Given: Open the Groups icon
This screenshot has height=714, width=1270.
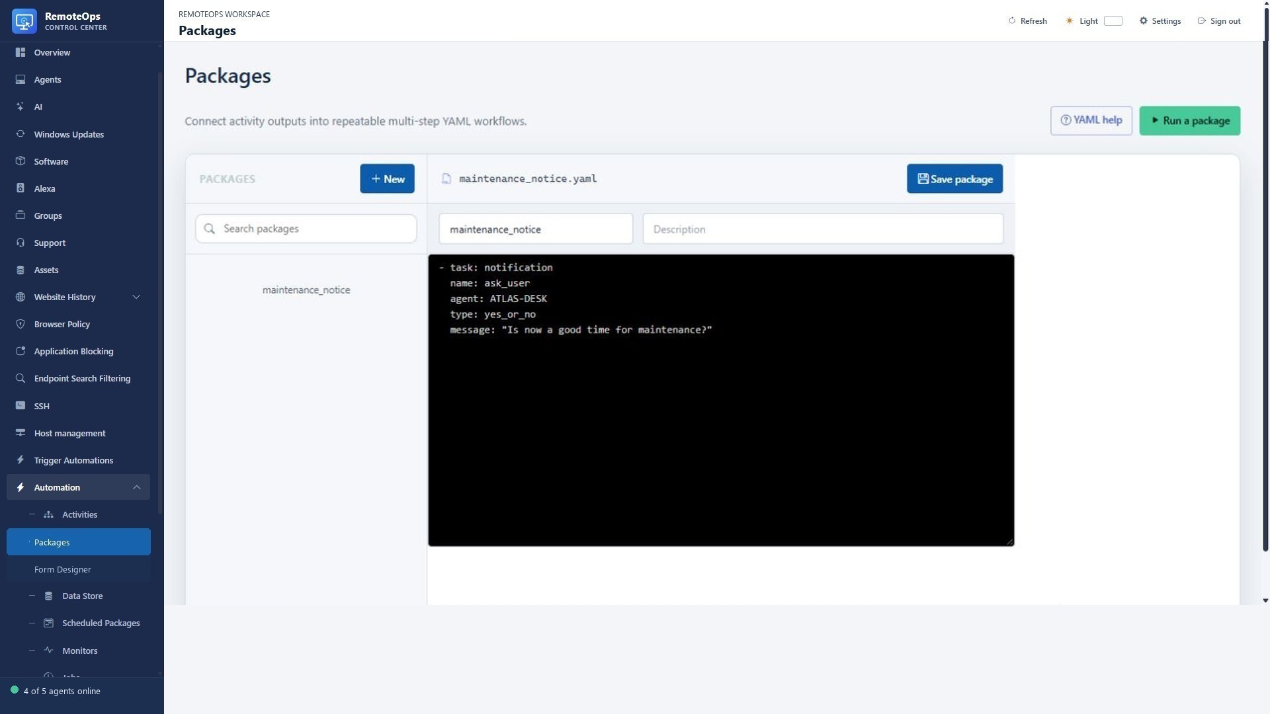Looking at the screenshot, I should click(21, 216).
